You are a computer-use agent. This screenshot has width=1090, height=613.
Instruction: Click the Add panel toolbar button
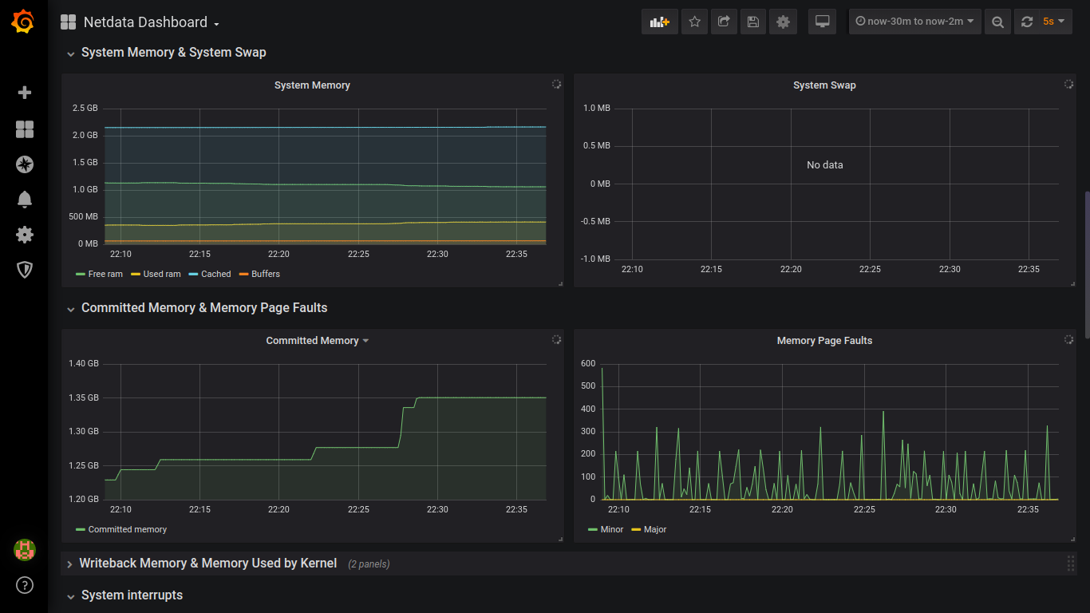click(x=660, y=22)
